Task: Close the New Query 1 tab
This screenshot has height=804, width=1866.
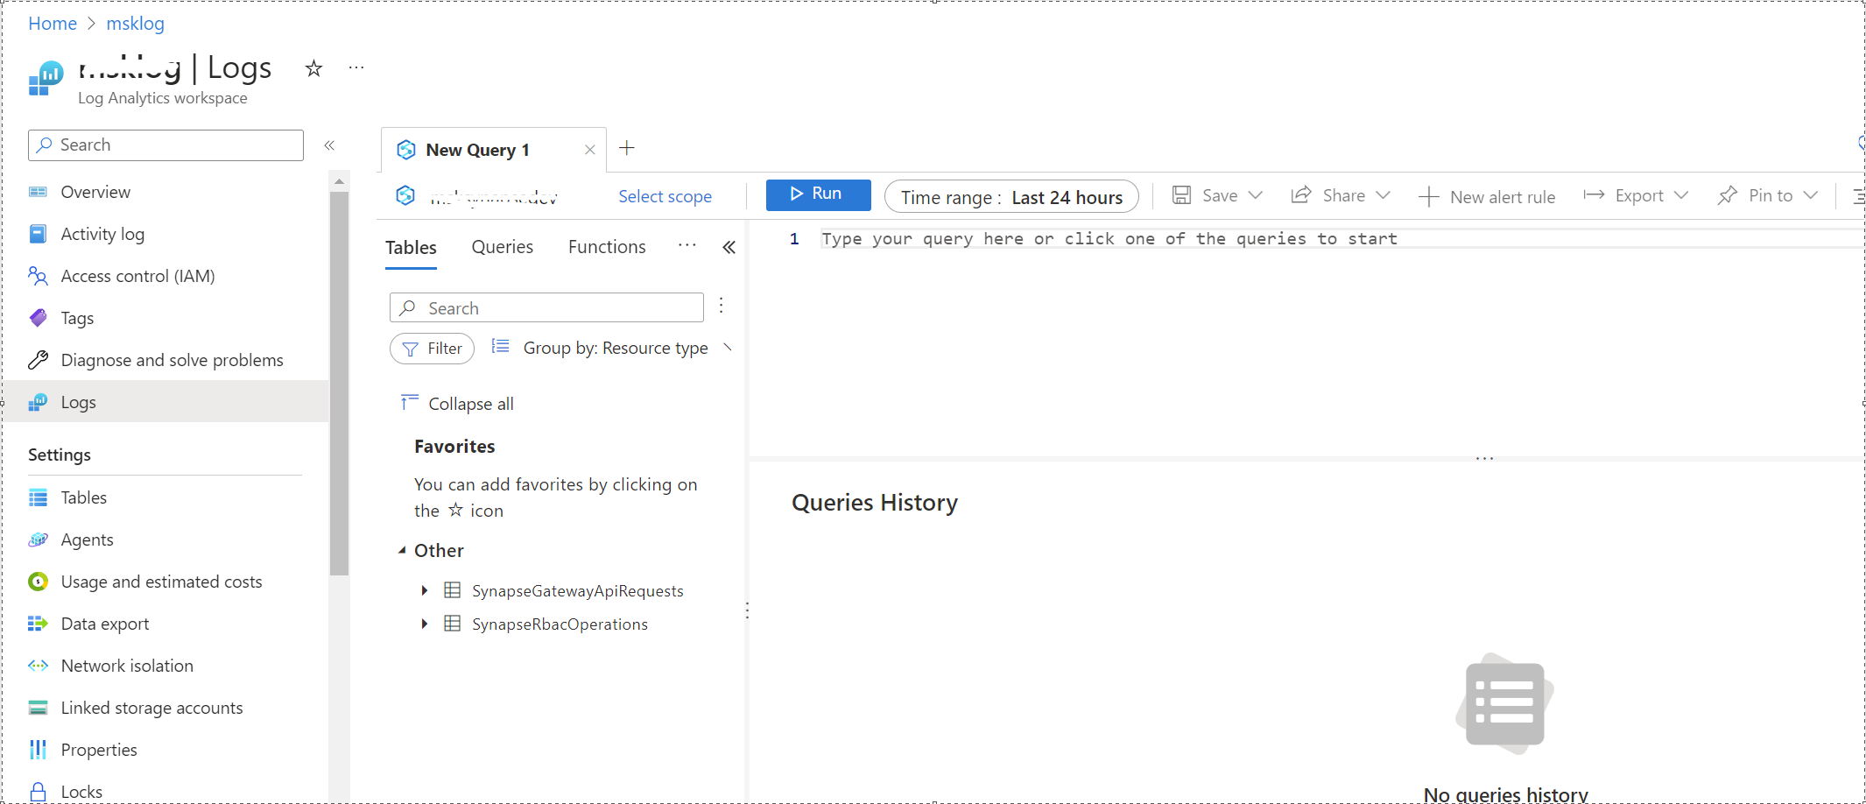Action: [x=590, y=150]
